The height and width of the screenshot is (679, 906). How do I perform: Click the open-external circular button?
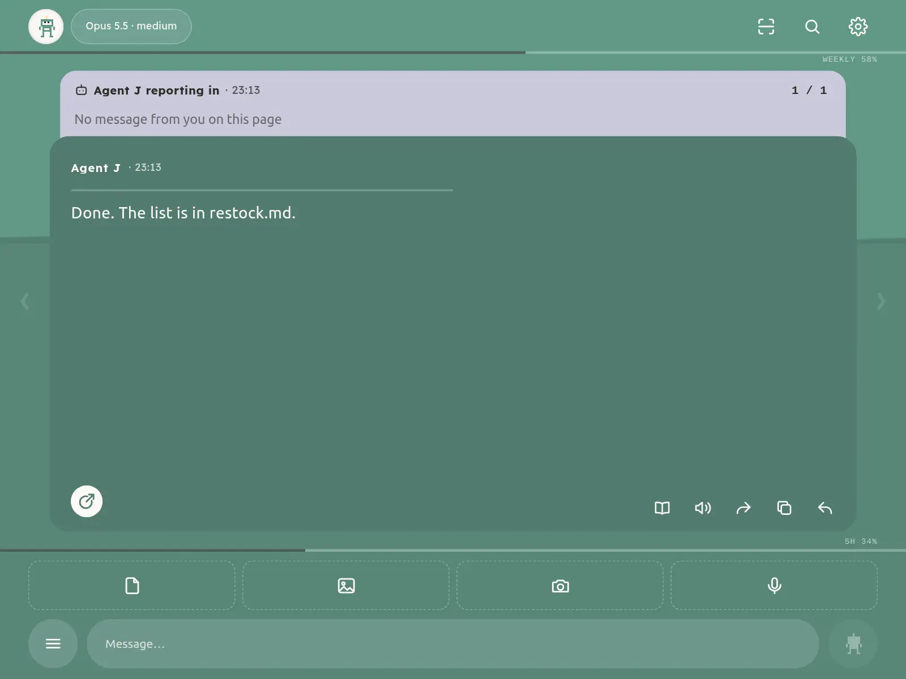[x=87, y=501]
